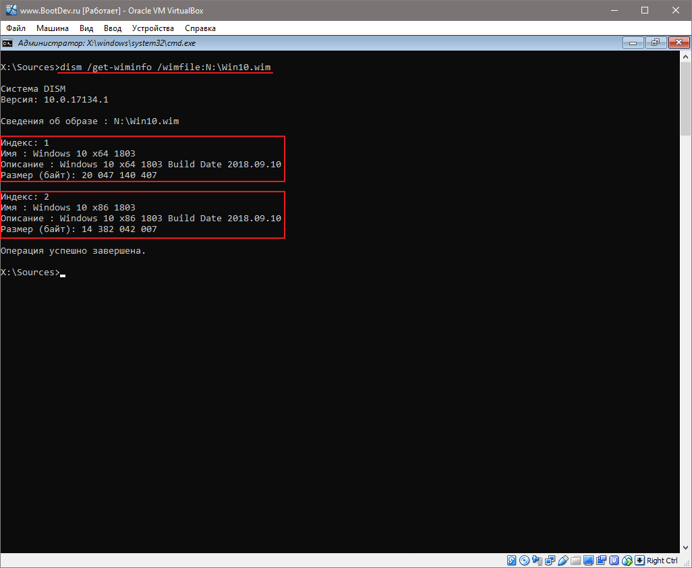Maximize the VirtualBox window

click(x=645, y=10)
